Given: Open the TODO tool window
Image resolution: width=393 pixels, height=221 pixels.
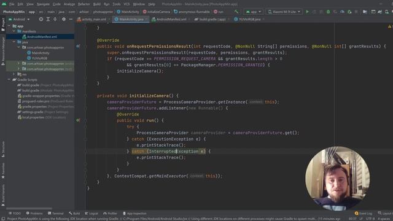Looking at the screenshot, I should coord(15,214).
